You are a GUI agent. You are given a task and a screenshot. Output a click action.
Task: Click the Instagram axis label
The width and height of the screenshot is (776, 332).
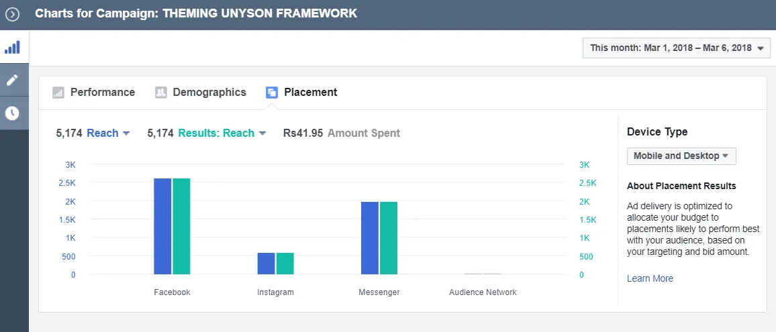pyautogui.click(x=275, y=292)
